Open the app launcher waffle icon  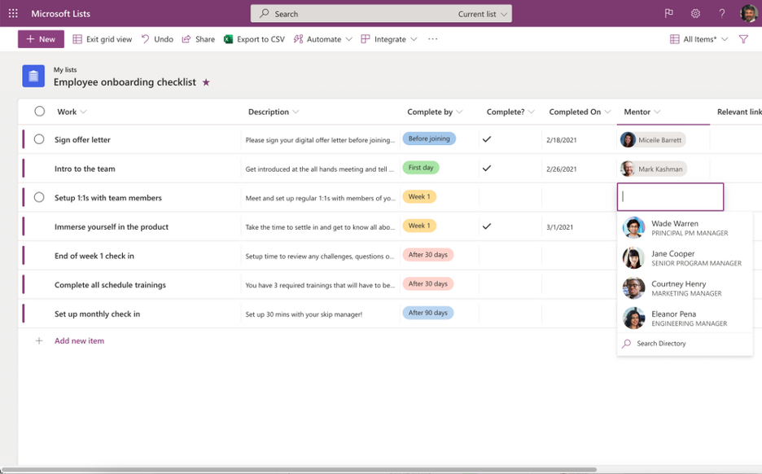pyautogui.click(x=13, y=13)
